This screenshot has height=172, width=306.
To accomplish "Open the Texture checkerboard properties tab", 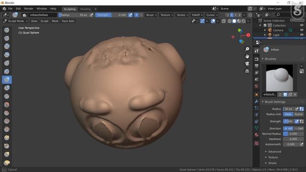I will coord(257,143).
